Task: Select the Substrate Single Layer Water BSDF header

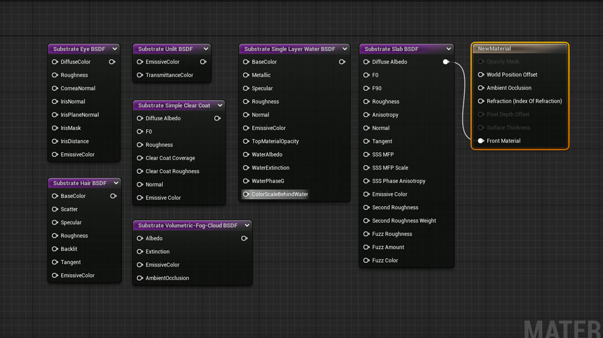Action: 294,49
